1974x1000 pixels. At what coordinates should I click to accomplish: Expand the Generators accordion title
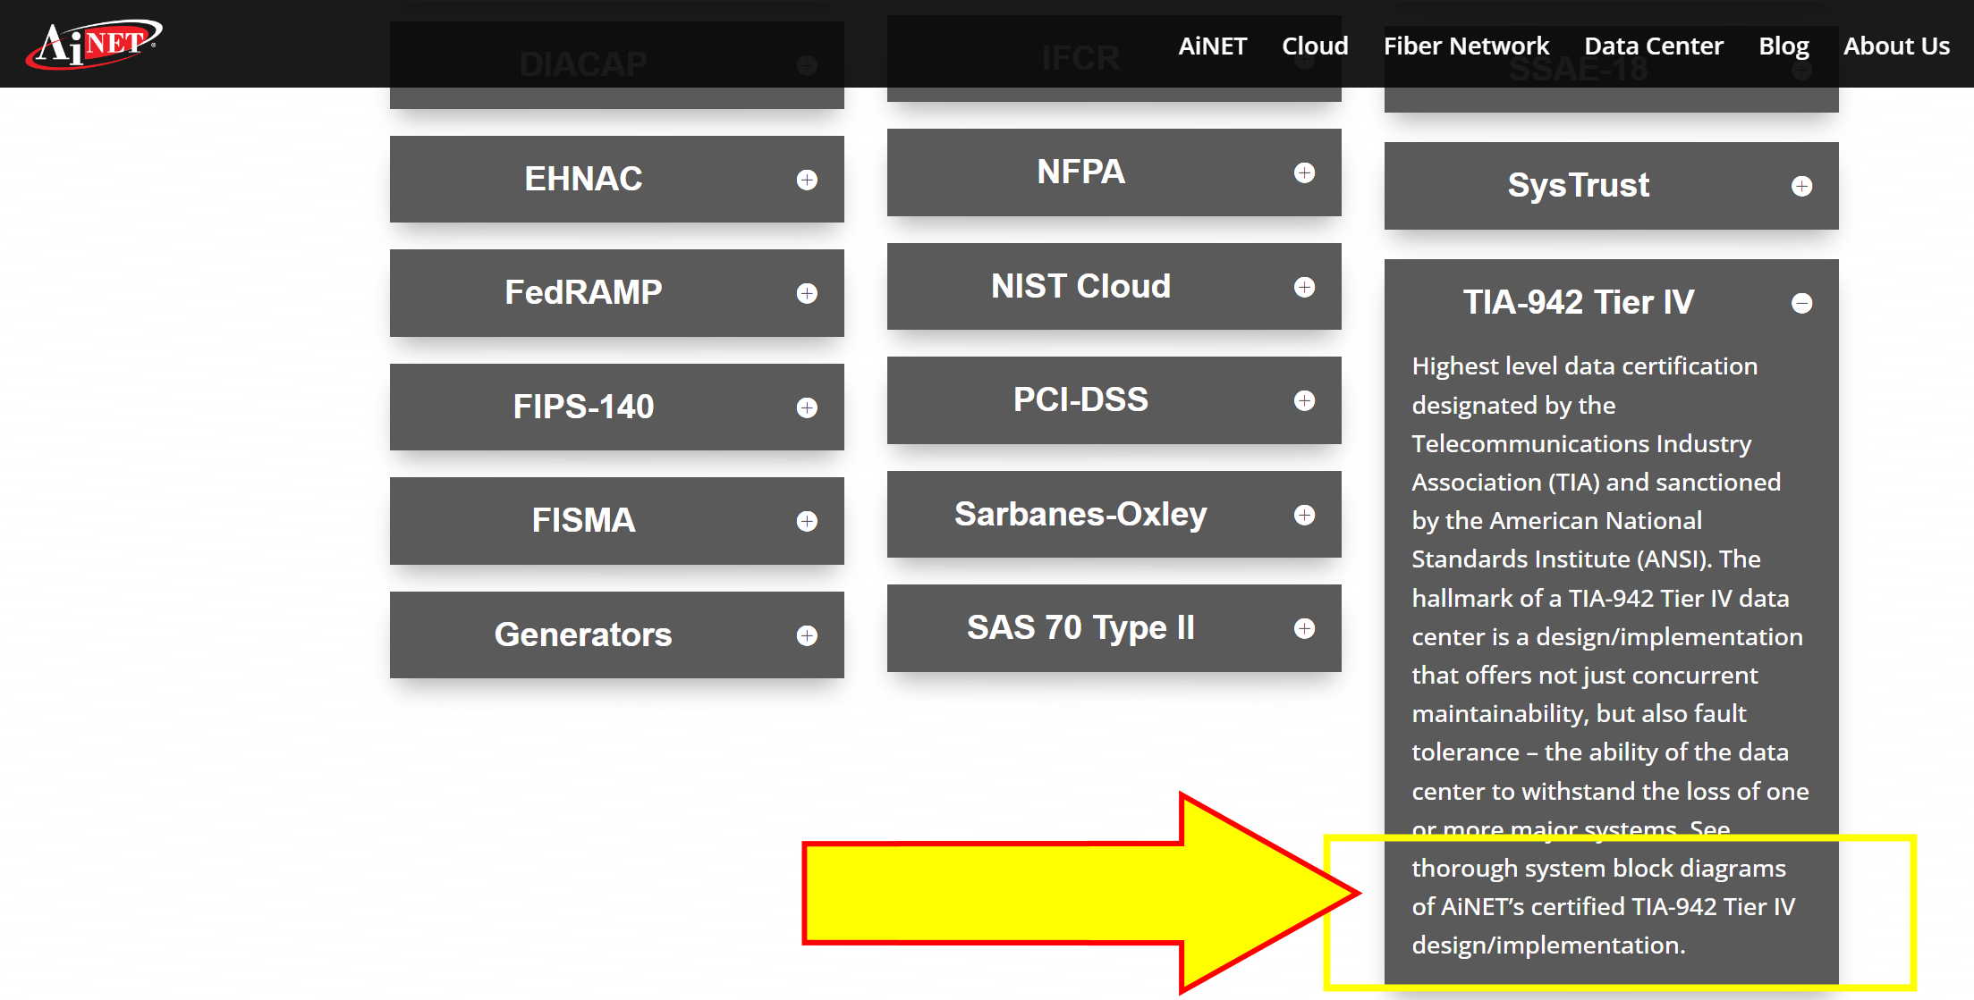(x=582, y=634)
